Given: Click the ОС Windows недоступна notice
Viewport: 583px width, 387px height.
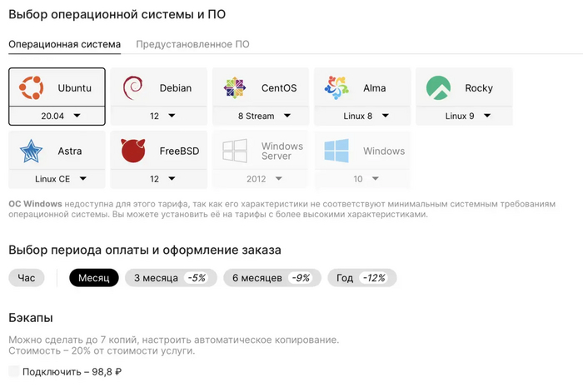Looking at the screenshot, I should (x=282, y=209).
